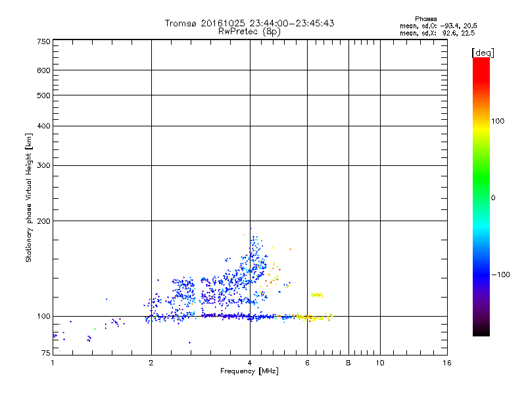Click the y-axis tick label '750'
Image resolution: width=526 pixels, height=395 pixels.
[43, 41]
